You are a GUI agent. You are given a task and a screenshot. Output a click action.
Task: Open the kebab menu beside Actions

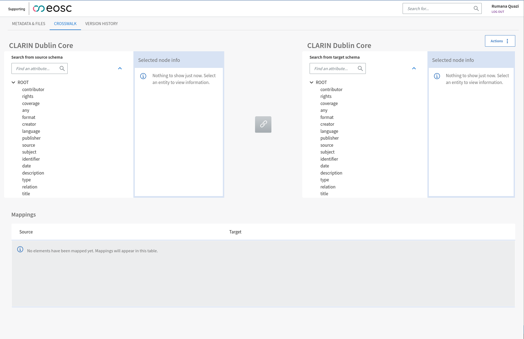click(508, 41)
